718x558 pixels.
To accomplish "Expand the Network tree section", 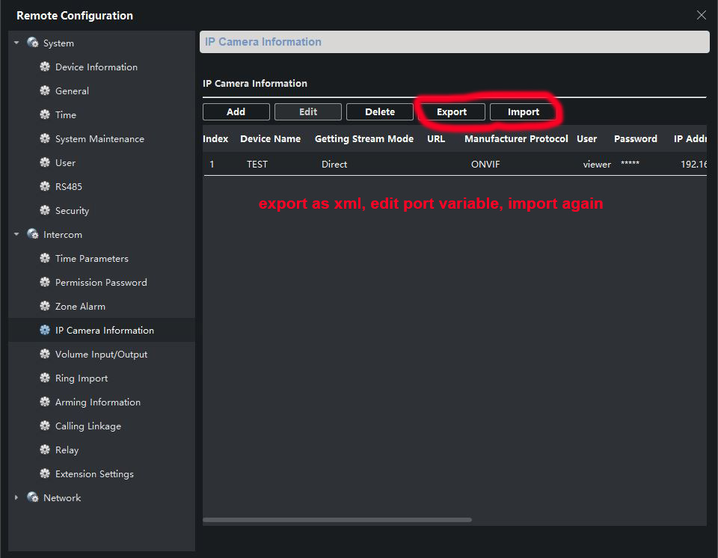I will pos(16,497).
